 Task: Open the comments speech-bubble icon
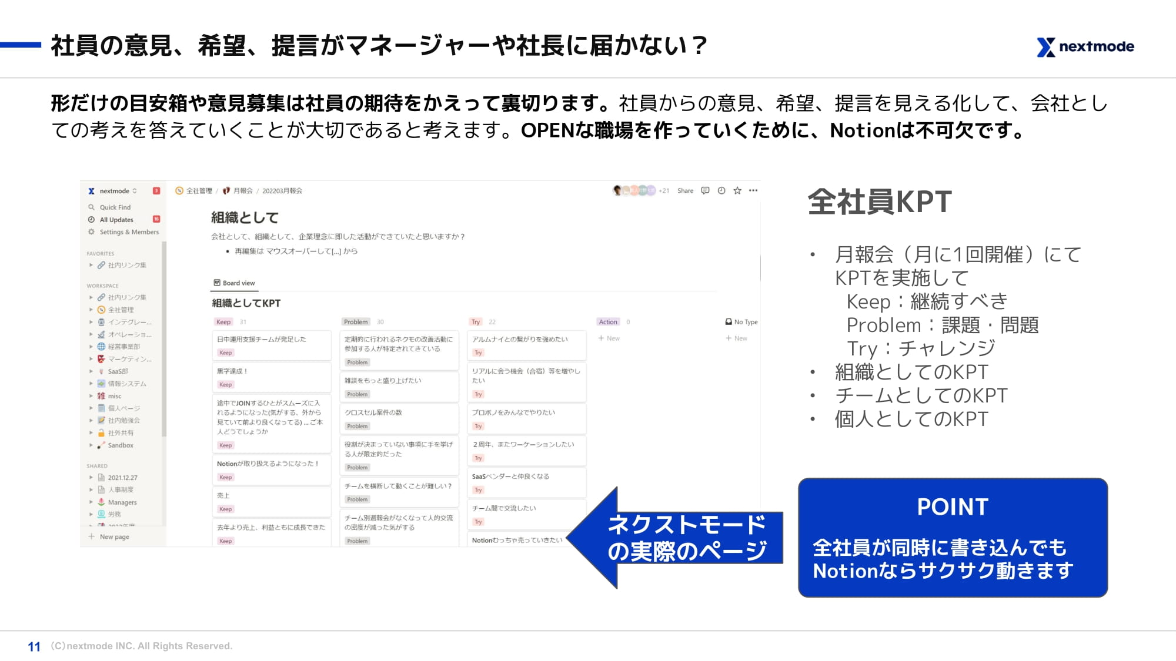coord(705,190)
